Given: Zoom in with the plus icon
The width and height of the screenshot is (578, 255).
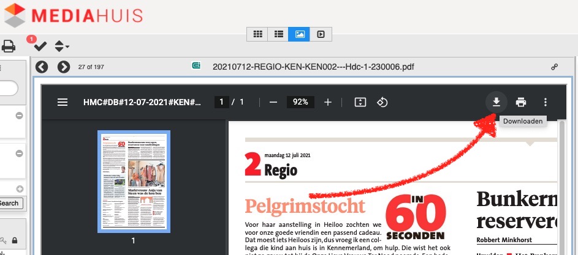Looking at the screenshot, I should (328, 102).
